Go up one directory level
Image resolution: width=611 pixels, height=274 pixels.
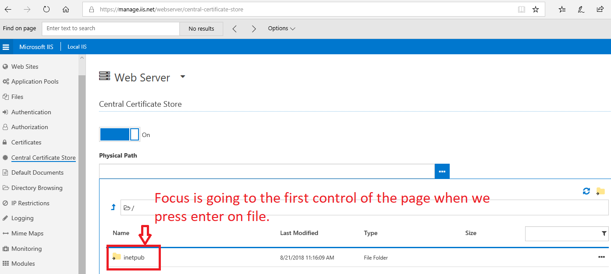113,207
